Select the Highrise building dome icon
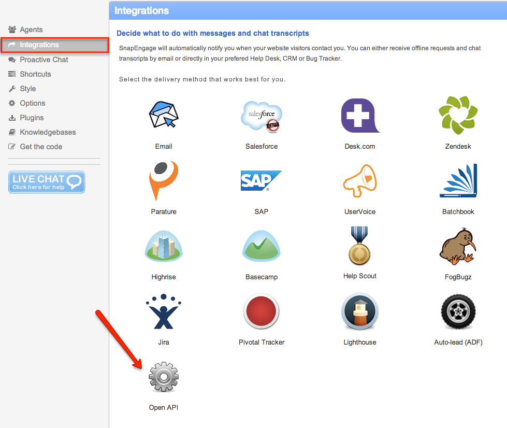 point(164,246)
